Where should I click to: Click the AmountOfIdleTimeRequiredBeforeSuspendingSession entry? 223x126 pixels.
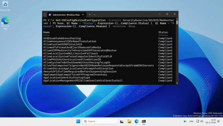(x=80, y=72)
